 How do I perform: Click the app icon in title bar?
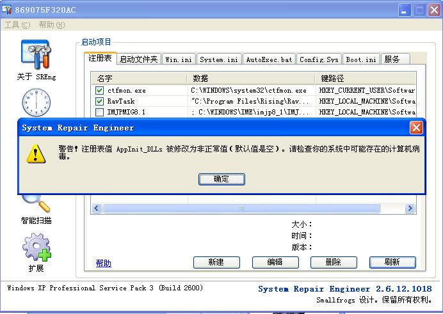7,10
